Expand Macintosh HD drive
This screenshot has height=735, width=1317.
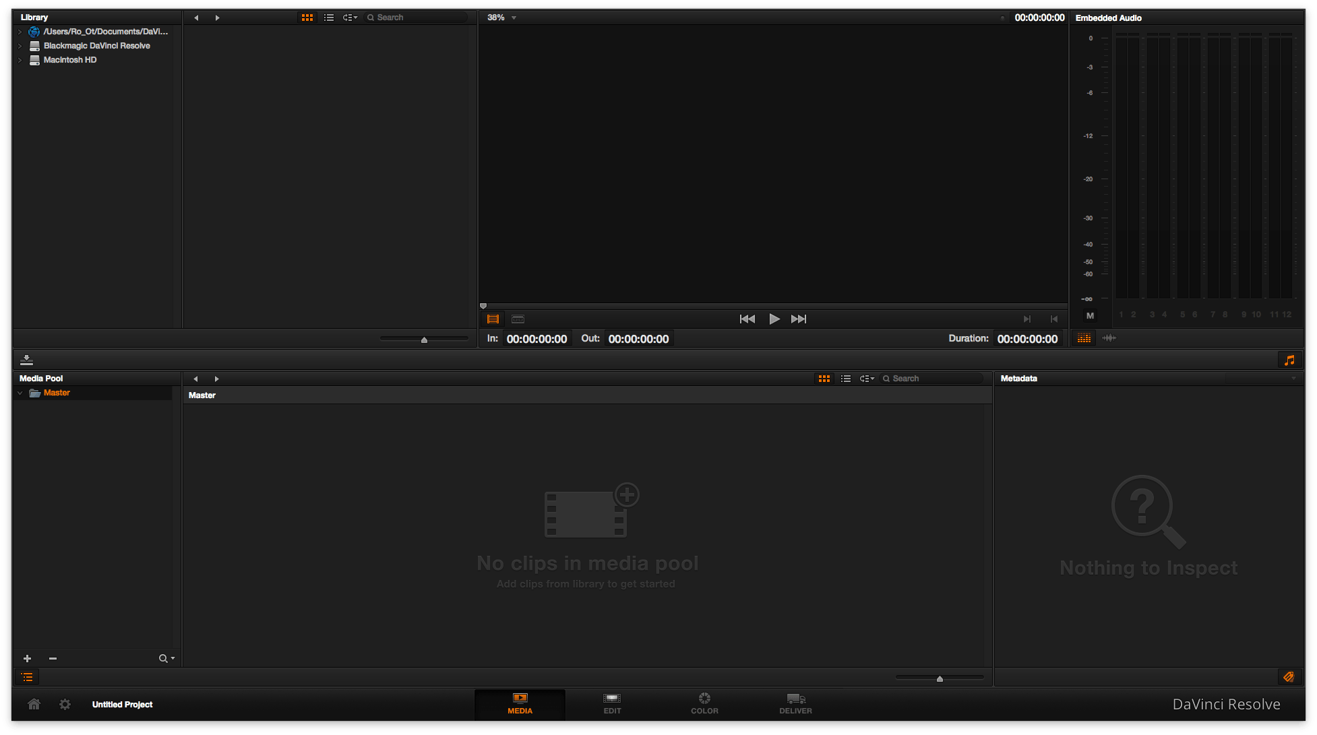tap(20, 60)
